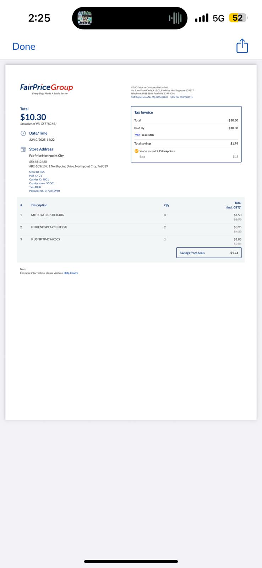Tap the store icon beside Store Address
Image resolution: width=262 pixels, height=568 pixels.
coord(23,149)
